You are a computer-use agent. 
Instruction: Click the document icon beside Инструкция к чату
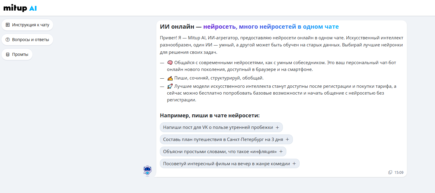coord(8,25)
